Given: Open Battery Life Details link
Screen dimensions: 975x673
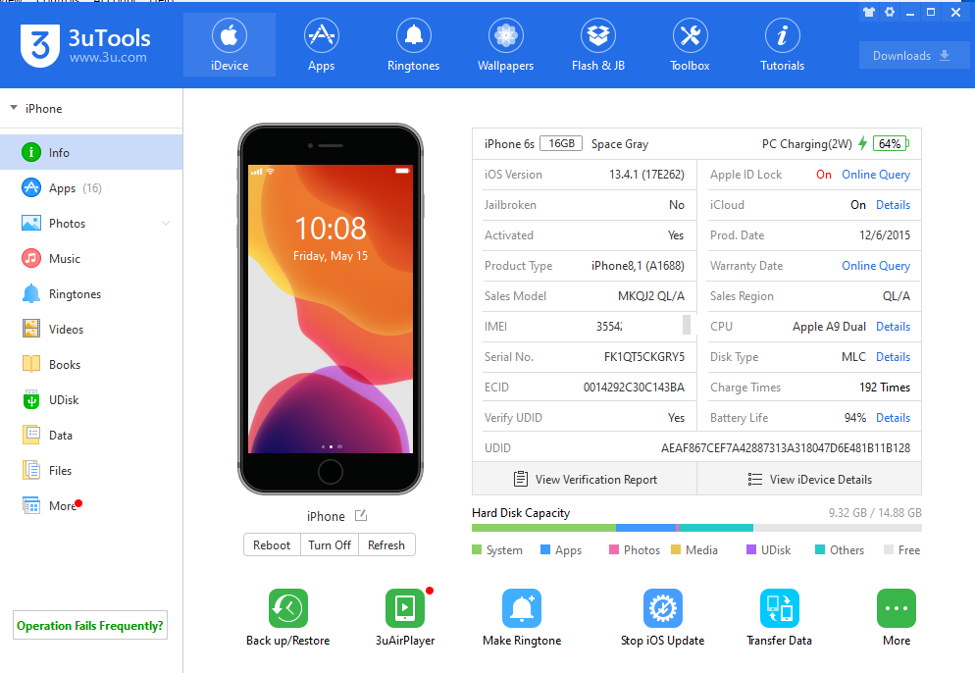Looking at the screenshot, I should pyautogui.click(x=893, y=418).
